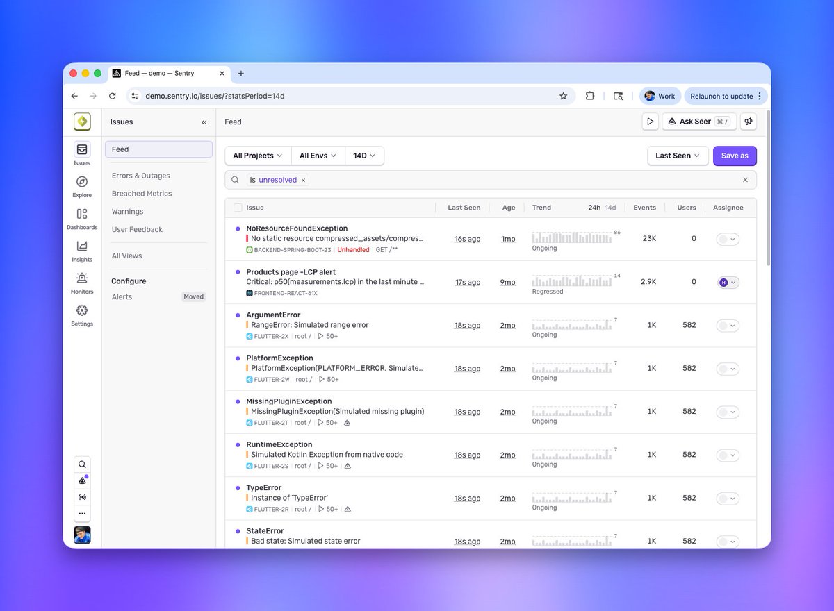834x611 pixels.
Task: Select Warnings view
Action: 128,212
